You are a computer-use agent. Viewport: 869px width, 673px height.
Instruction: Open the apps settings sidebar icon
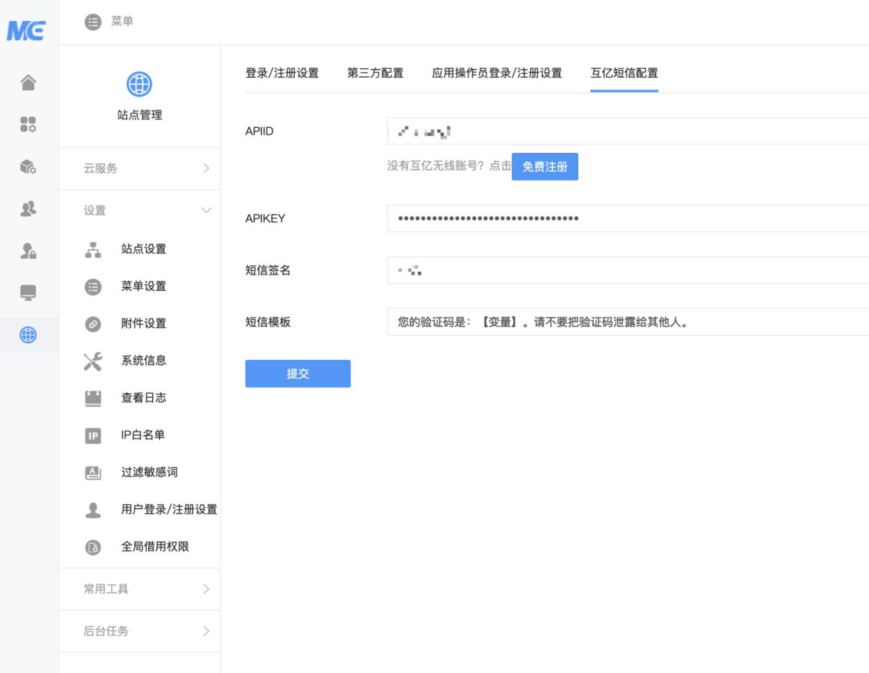pos(28,124)
